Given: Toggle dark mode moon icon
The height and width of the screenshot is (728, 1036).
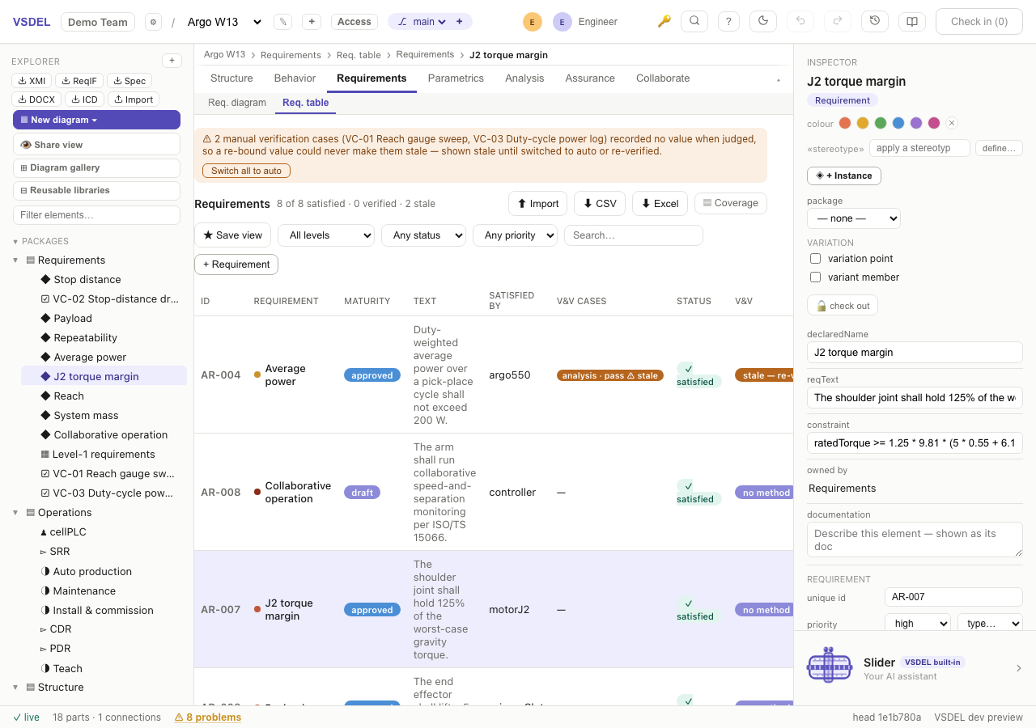Looking at the screenshot, I should pyautogui.click(x=764, y=21).
